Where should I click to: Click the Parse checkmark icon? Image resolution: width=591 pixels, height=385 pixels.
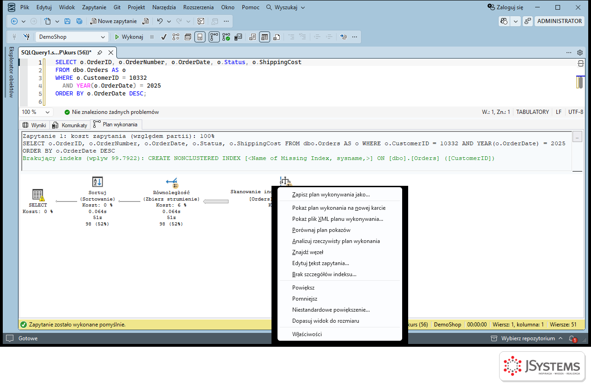[163, 37]
